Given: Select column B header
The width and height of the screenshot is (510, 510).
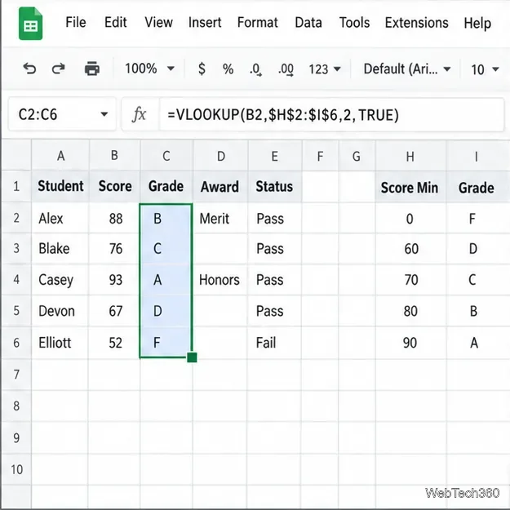Looking at the screenshot, I should [x=114, y=156].
